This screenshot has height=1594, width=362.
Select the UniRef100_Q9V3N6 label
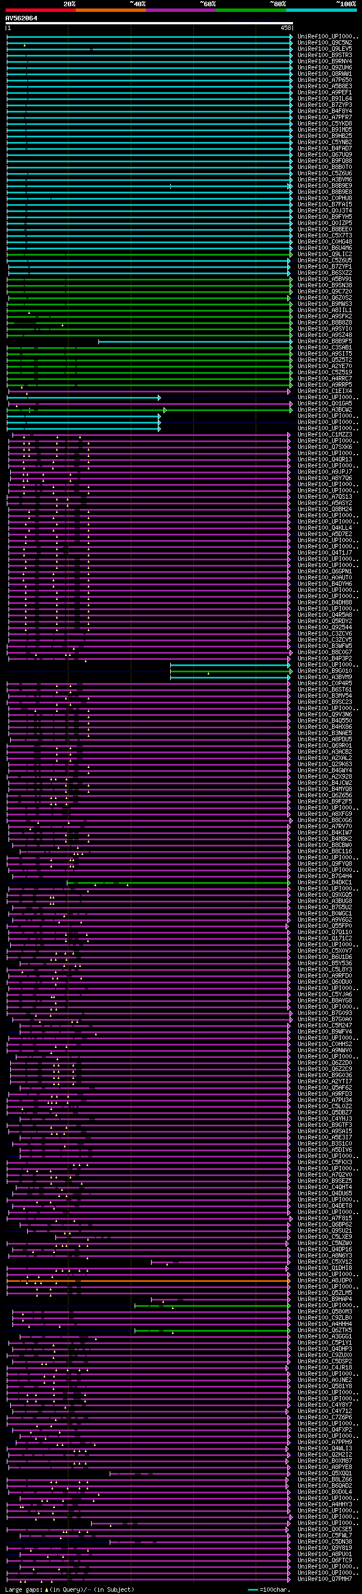(x=324, y=714)
